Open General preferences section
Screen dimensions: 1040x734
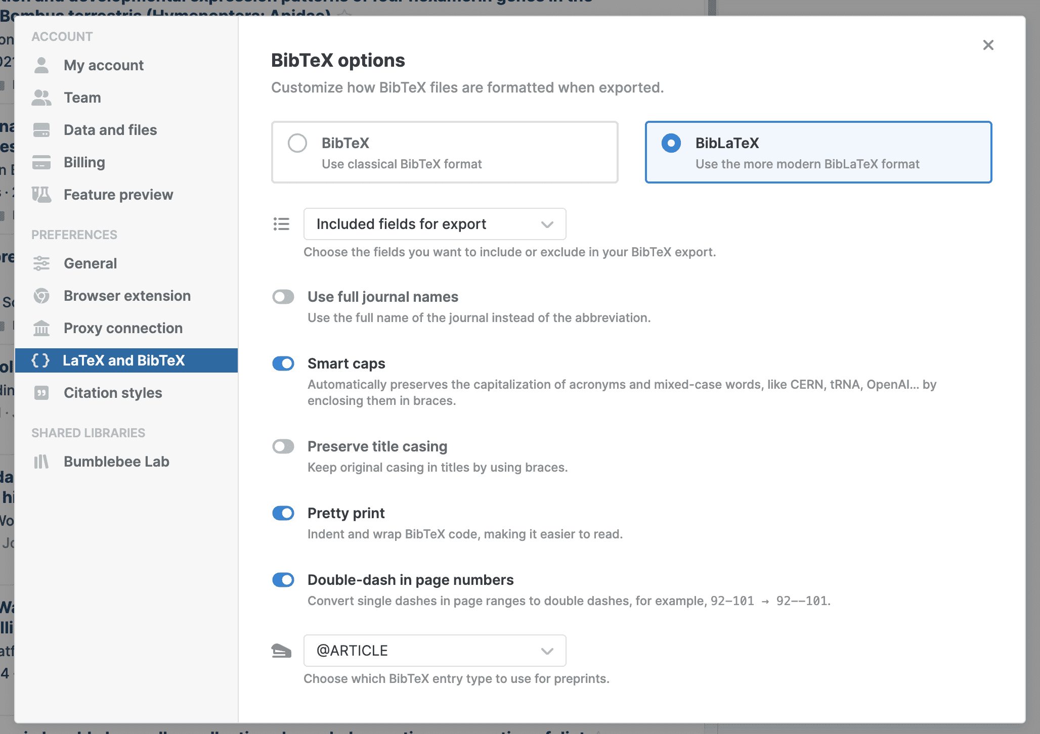tap(91, 263)
